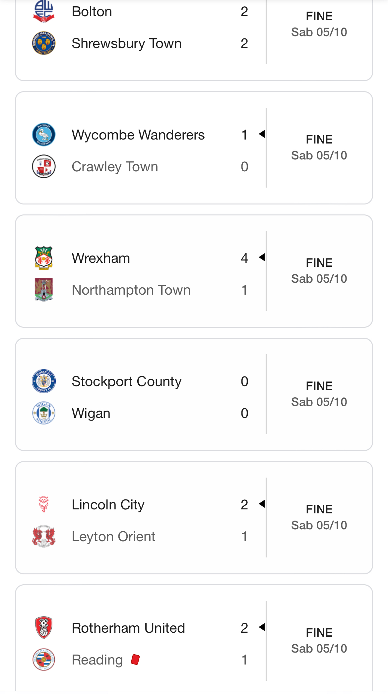Tap the Crawley Town crest
The image size is (388, 694).
click(x=43, y=166)
